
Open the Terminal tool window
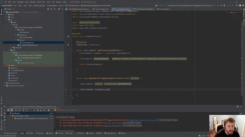tap(59, 133)
